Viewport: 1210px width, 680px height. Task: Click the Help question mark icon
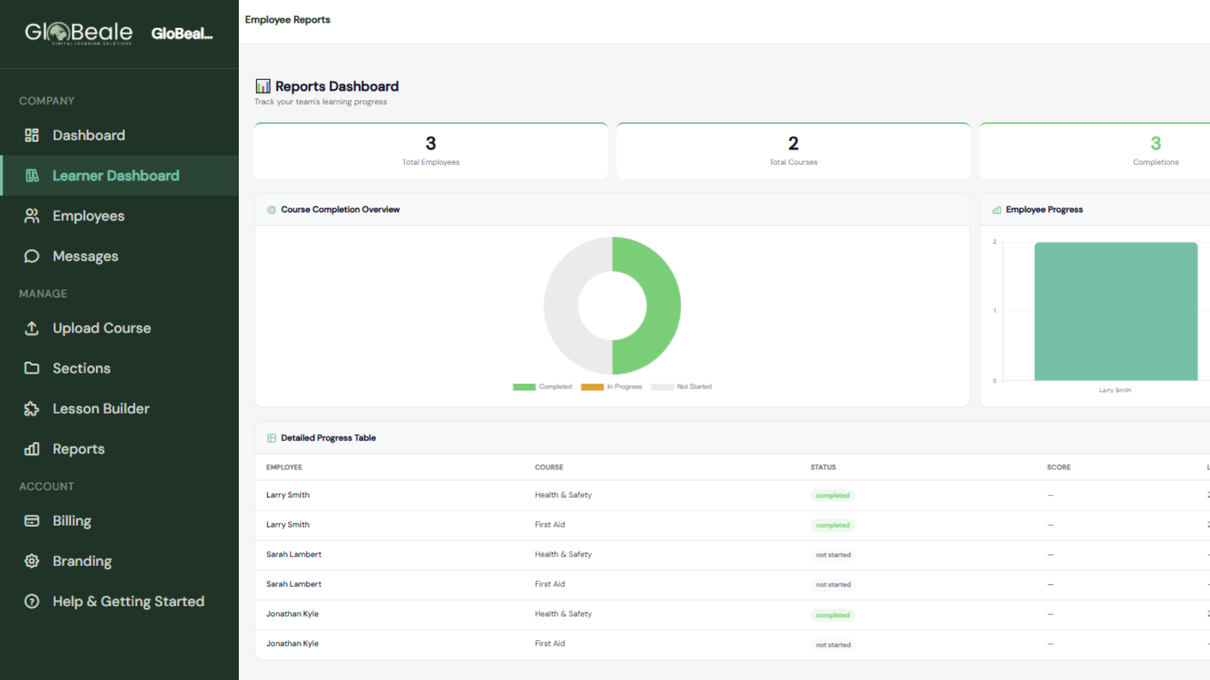coord(32,601)
